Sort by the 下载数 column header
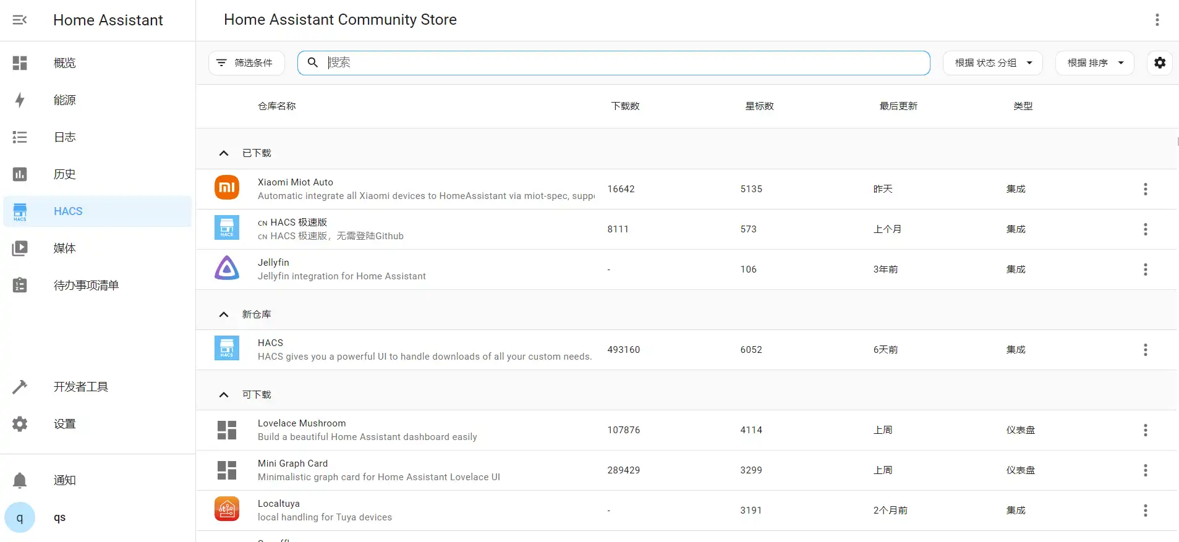Viewport: 1179px width, 542px height. [625, 106]
